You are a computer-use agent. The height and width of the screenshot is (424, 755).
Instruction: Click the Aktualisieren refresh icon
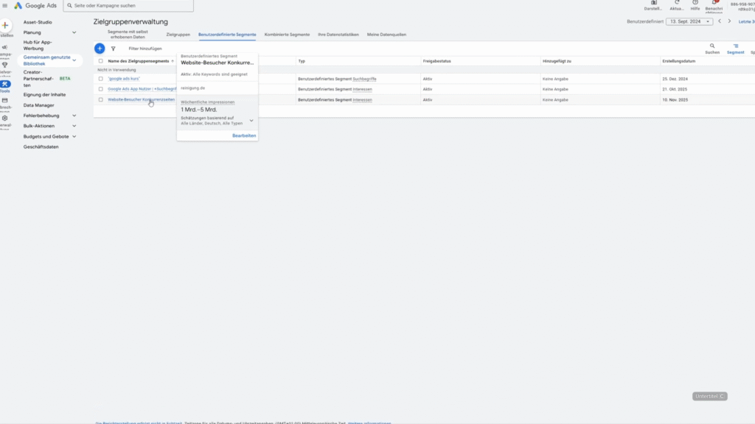[x=677, y=3]
